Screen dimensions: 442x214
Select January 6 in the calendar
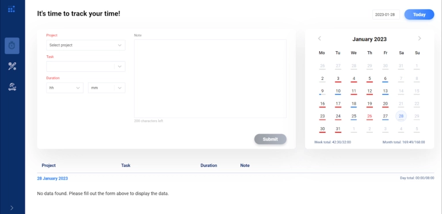point(386,79)
